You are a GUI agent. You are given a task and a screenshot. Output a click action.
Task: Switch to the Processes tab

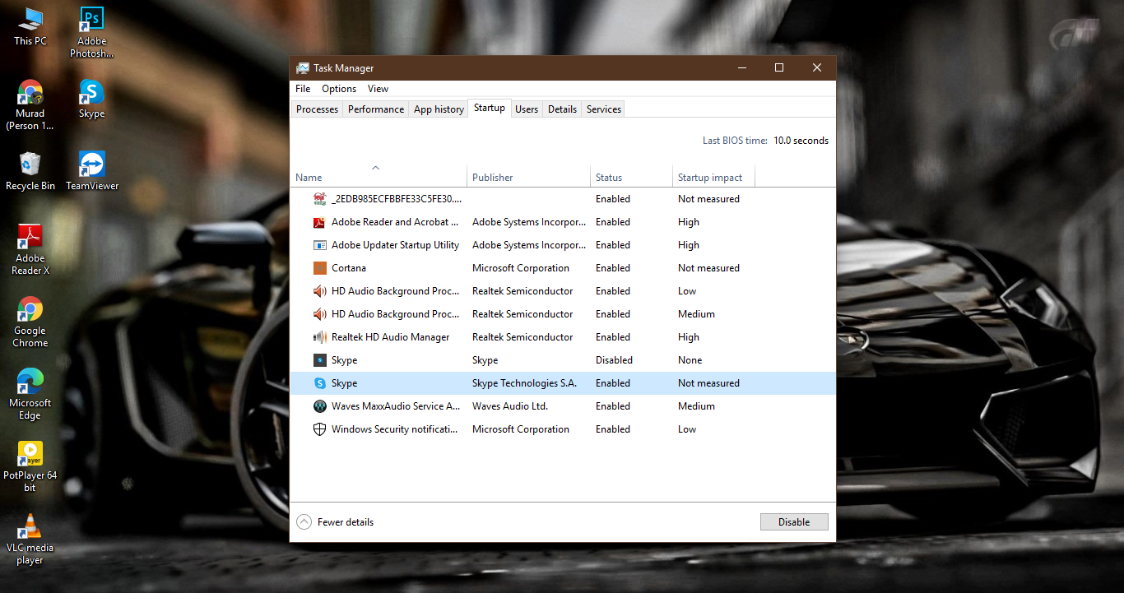pyautogui.click(x=317, y=109)
